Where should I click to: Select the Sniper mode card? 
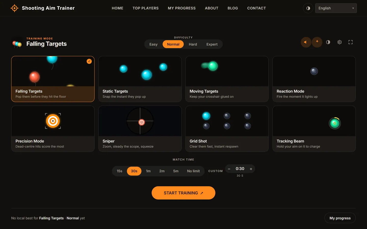140,129
